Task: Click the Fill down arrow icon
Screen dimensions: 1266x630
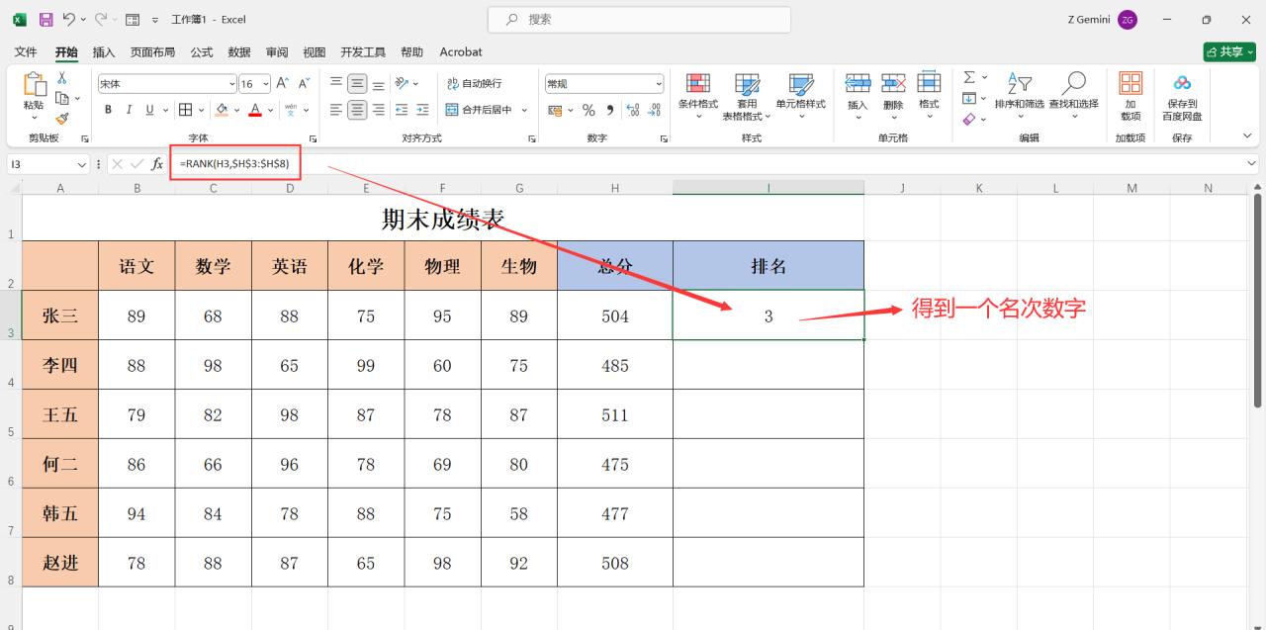Action: pyautogui.click(x=969, y=98)
